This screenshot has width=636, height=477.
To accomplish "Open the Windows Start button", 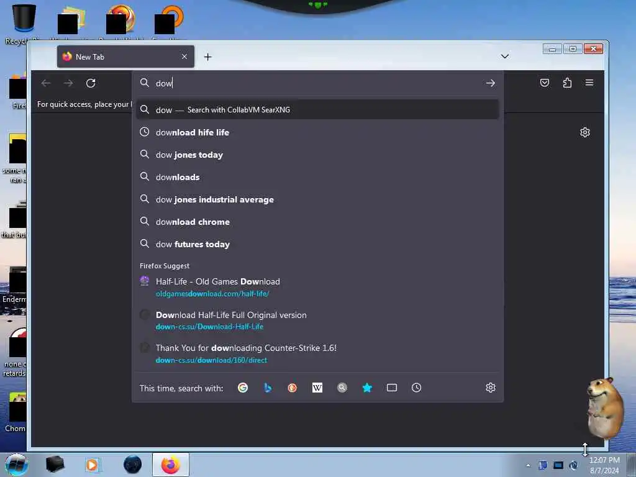I will pos(17,465).
